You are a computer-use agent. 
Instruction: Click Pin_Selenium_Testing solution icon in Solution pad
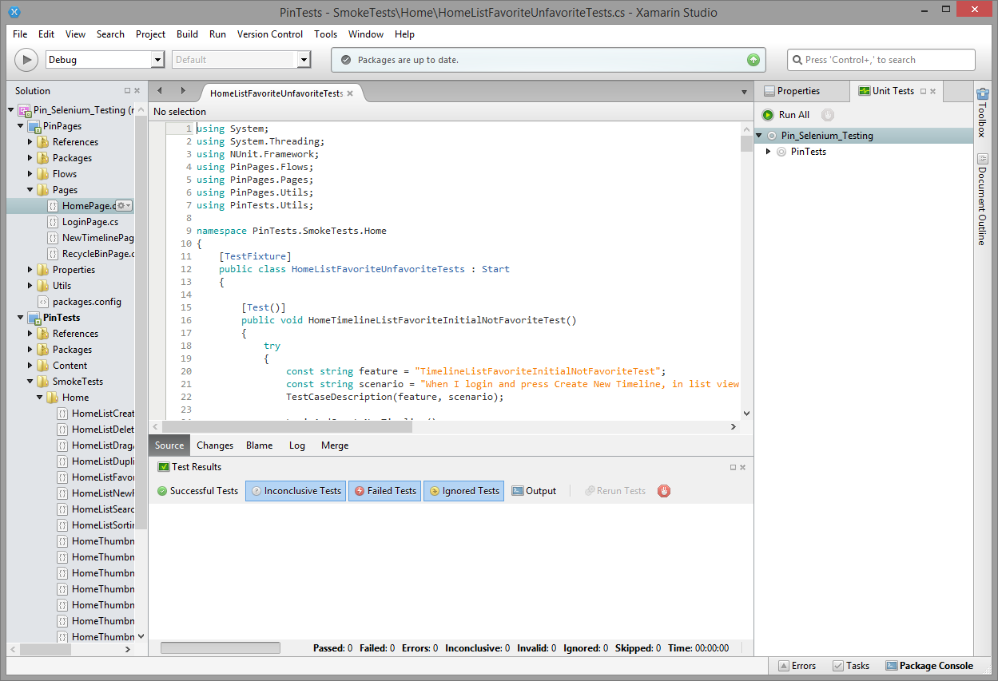[x=24, y=110]
